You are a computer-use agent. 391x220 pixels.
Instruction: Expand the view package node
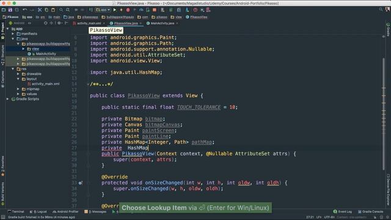tap(23, 49)
